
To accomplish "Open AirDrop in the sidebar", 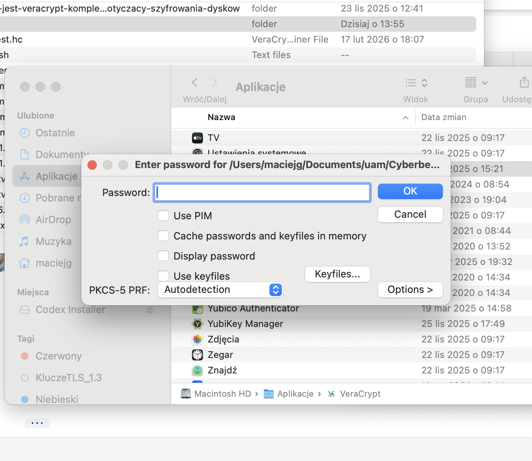I will [x=53, y=220].
